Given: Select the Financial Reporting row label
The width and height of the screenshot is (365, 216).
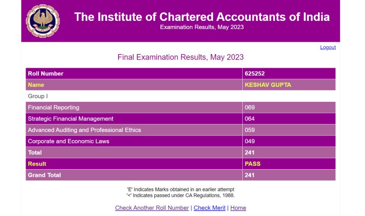Looking at the screenshot, I should click(134, 107).
